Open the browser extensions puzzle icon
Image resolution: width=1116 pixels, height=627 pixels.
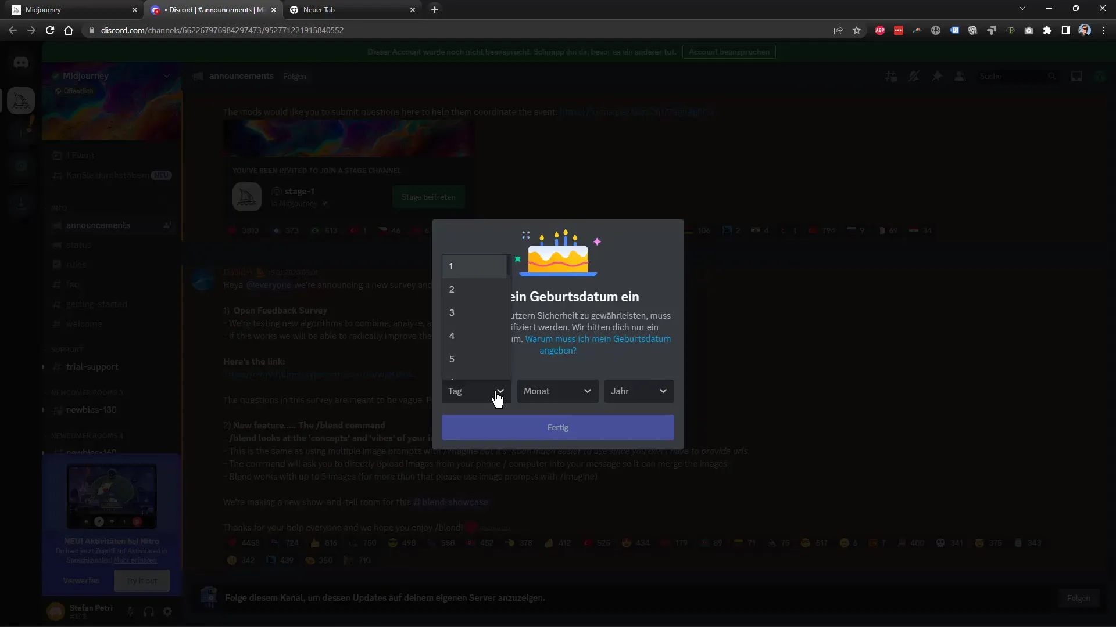click(x=1047, y=30)
